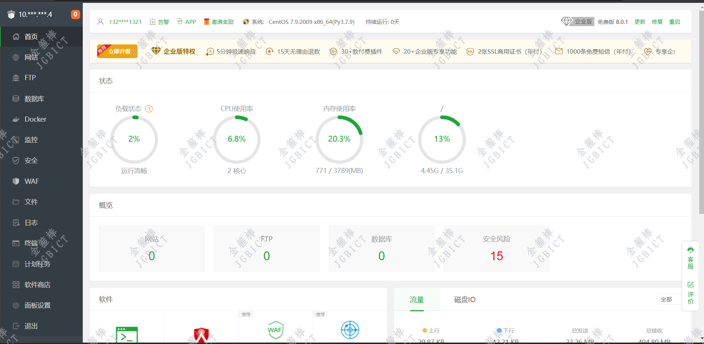Switch to the 流量 traffic tab
The width and height of the screenshot is (704, 344).
[x=417, y=300]
